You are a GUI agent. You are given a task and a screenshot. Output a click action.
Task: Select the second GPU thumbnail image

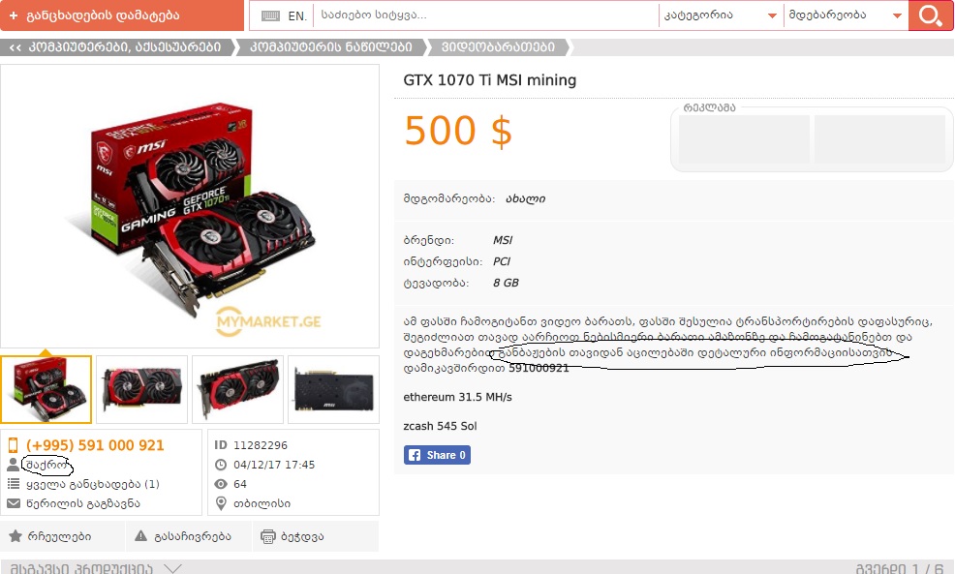pos(142,389)
